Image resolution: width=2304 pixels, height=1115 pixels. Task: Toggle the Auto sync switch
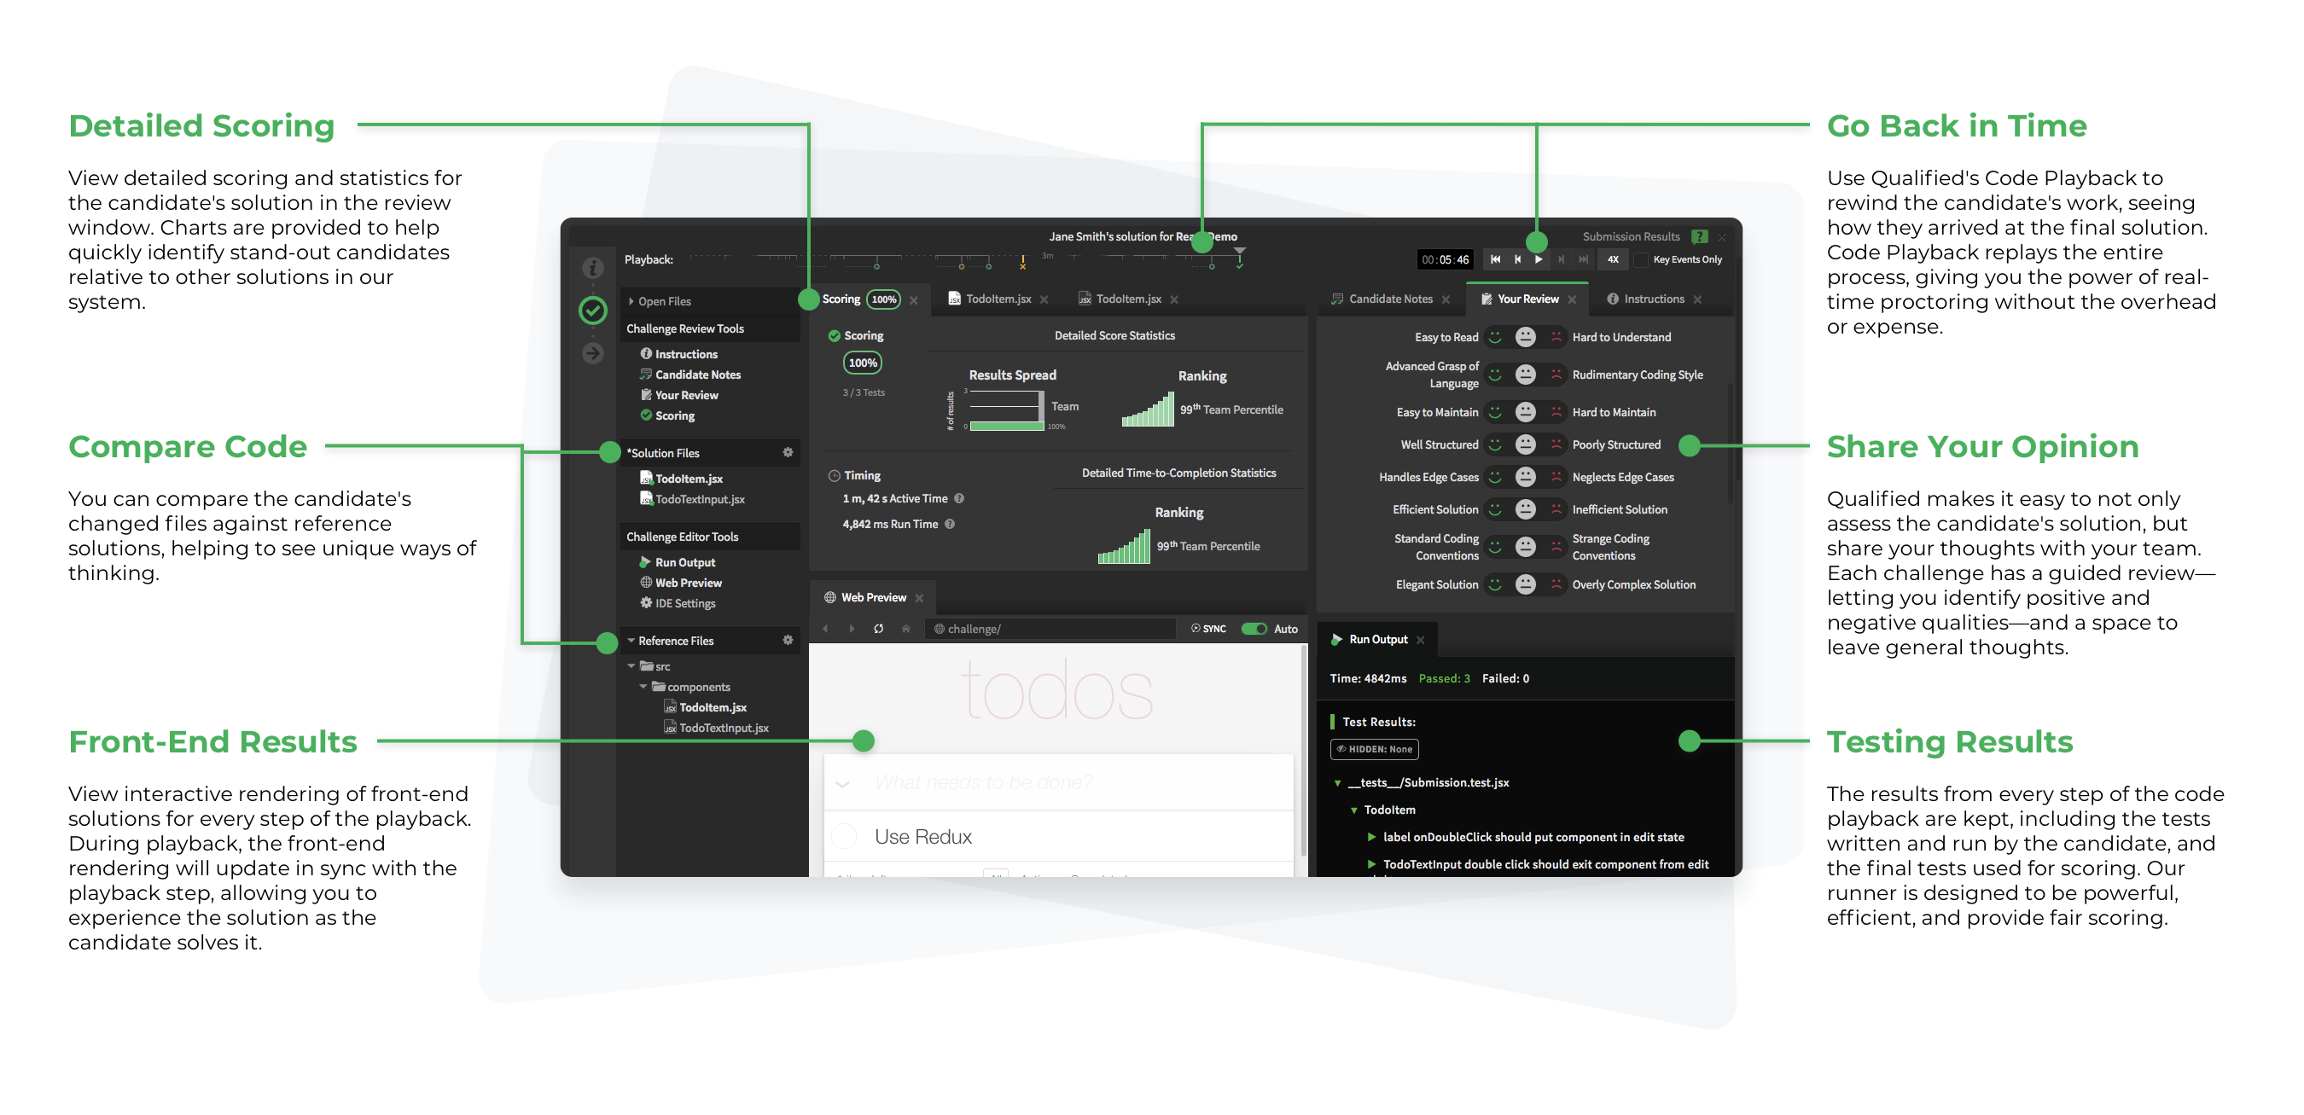(x=1254, y=629)
